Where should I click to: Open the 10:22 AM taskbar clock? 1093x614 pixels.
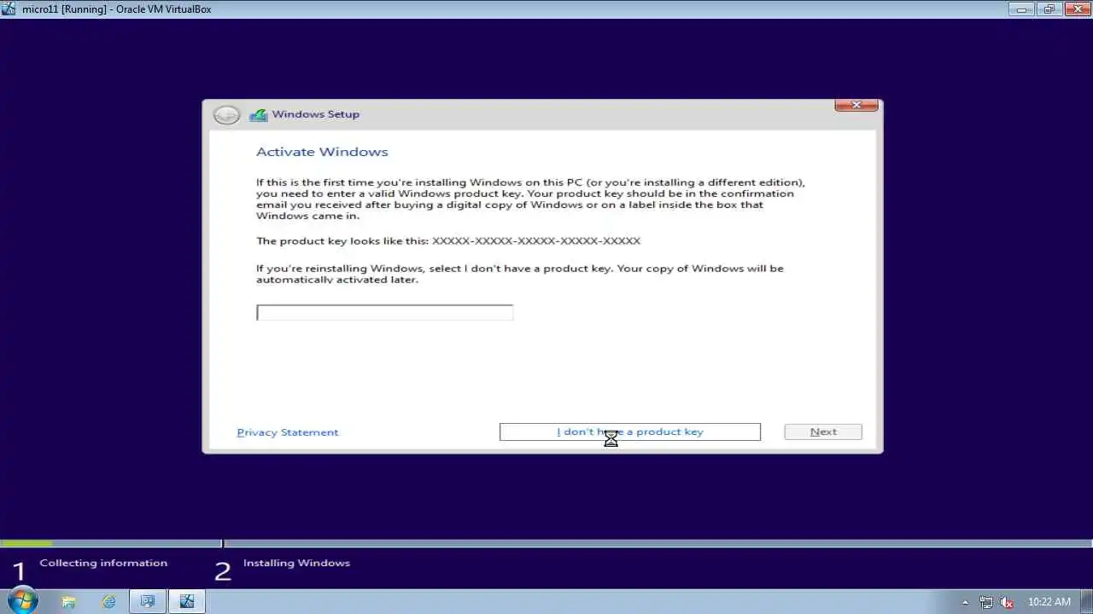(1049, 602)
